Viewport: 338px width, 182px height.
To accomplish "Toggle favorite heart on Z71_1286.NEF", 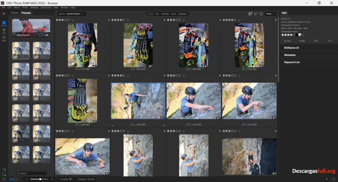I will point(220,20).
